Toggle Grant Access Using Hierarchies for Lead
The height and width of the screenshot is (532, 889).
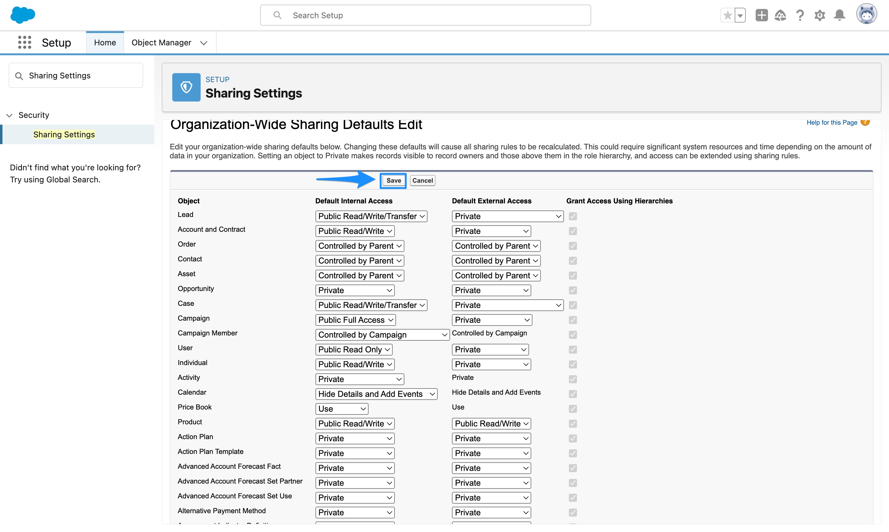572,216
